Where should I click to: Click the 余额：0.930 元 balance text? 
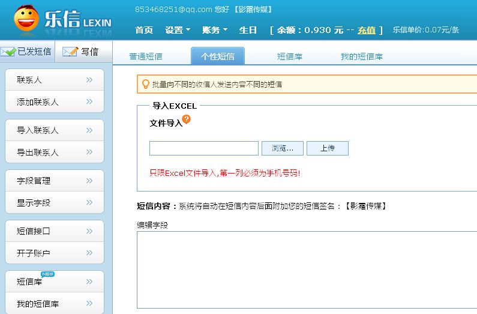(310, 30)
